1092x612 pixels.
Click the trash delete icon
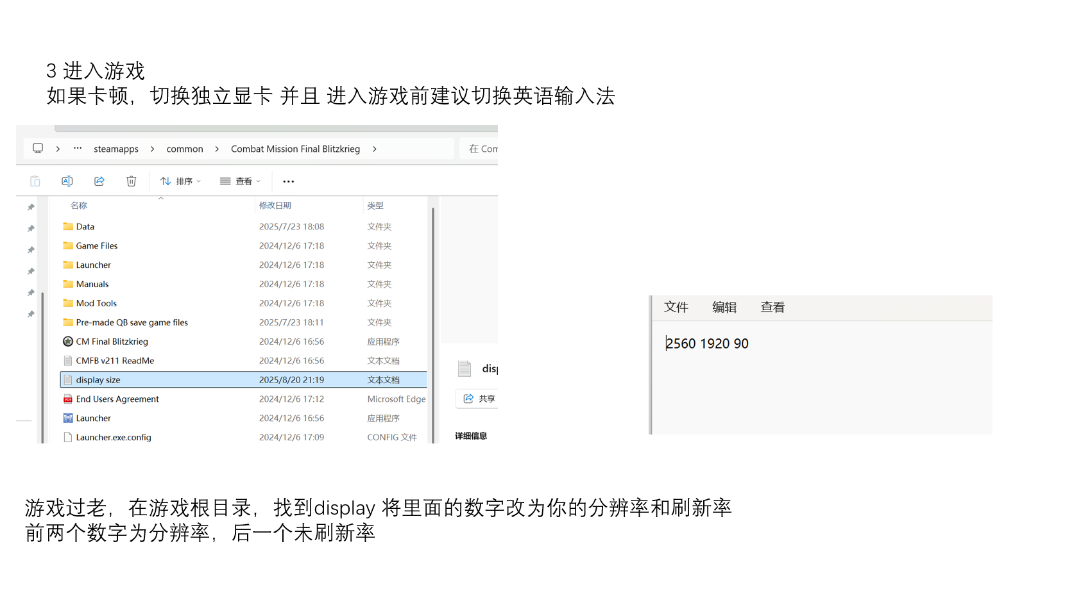coord(132,181)
